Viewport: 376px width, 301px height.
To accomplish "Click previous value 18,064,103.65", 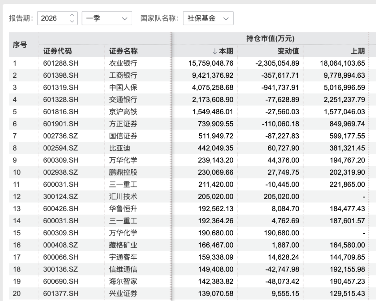I will pyautogui.click(x=343, y=63).
